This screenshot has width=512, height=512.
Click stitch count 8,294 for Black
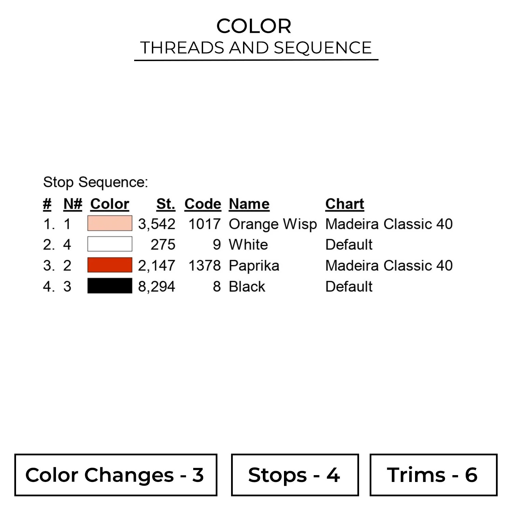point(157,286)
